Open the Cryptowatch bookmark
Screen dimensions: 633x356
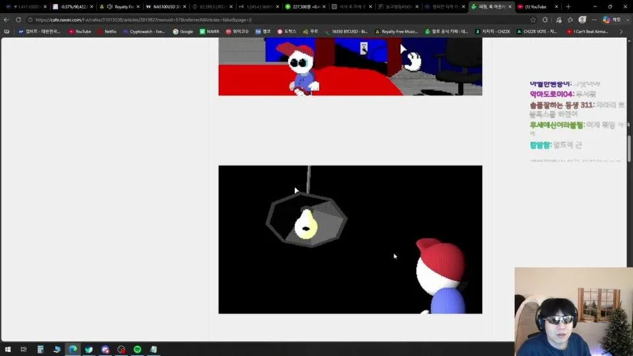click(x=144, y=32)
